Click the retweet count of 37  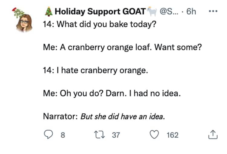116,135
